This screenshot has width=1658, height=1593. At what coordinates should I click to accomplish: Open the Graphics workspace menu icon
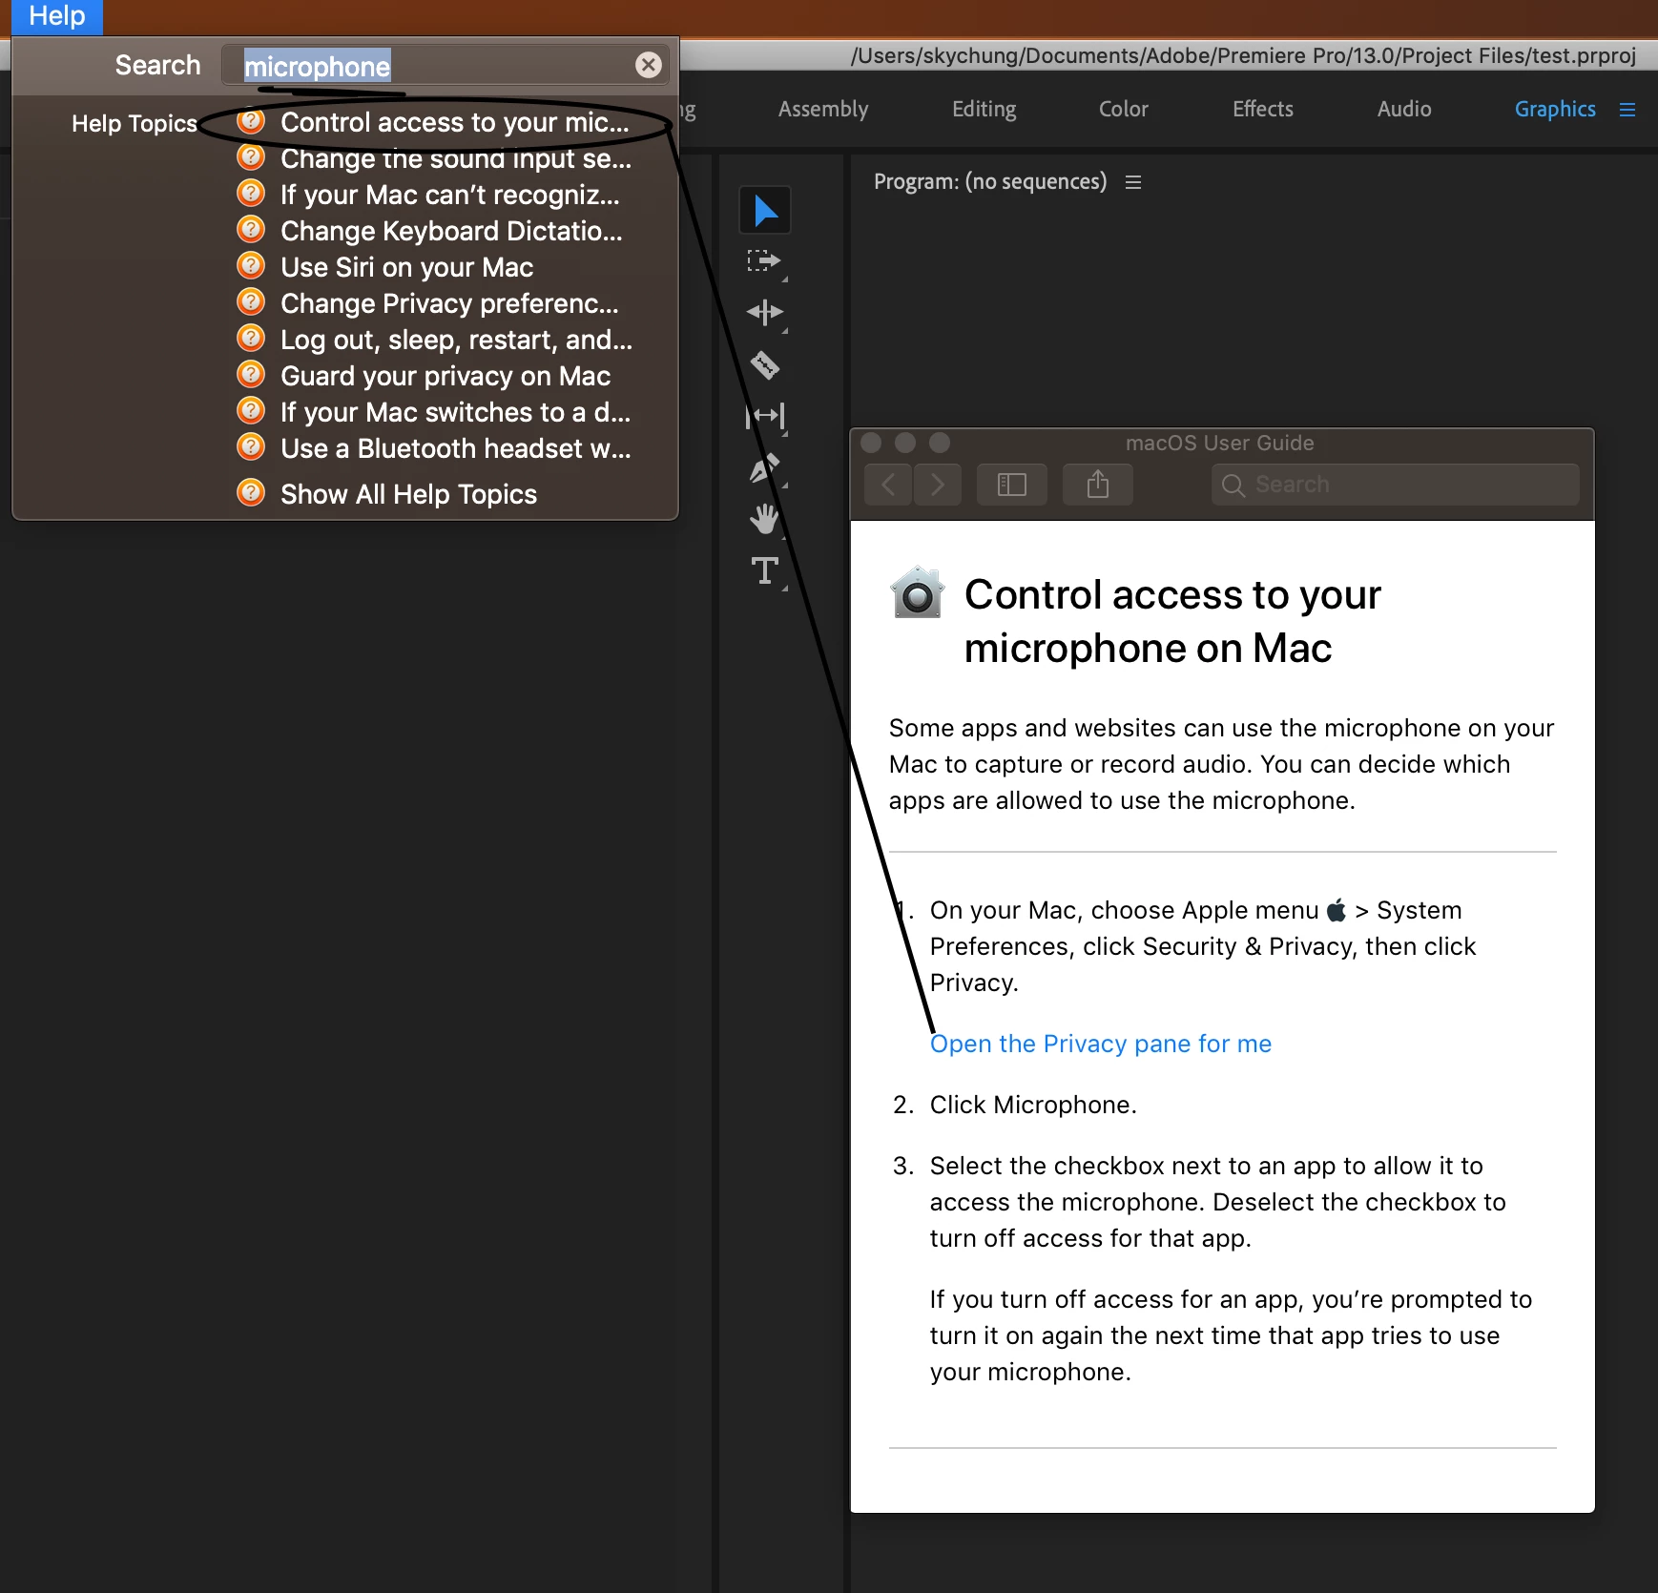[x=1627, y=110]
